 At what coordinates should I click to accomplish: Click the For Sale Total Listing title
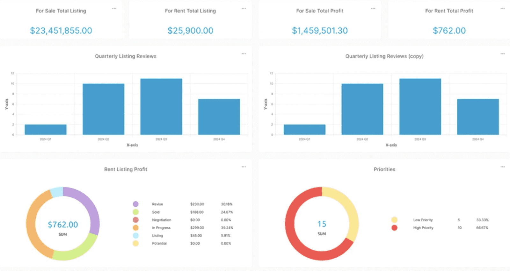[x=61, y=11]
